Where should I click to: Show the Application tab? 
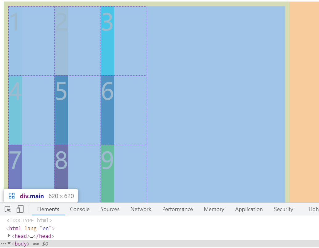249,209
